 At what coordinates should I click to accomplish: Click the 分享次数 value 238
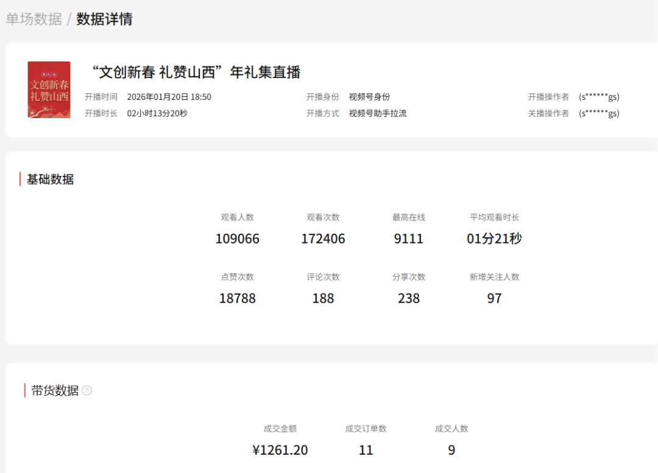pyautogui.click(x=408, y=298)
